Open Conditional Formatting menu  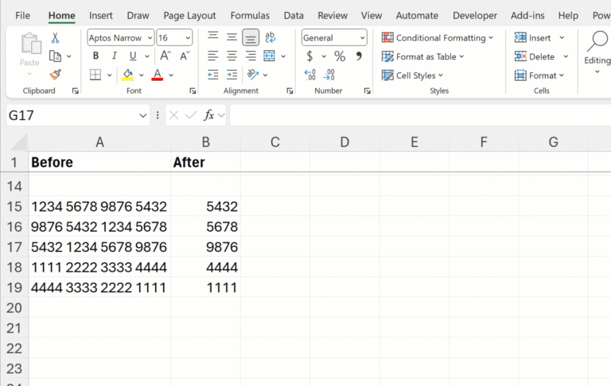(x=438, y=37)
